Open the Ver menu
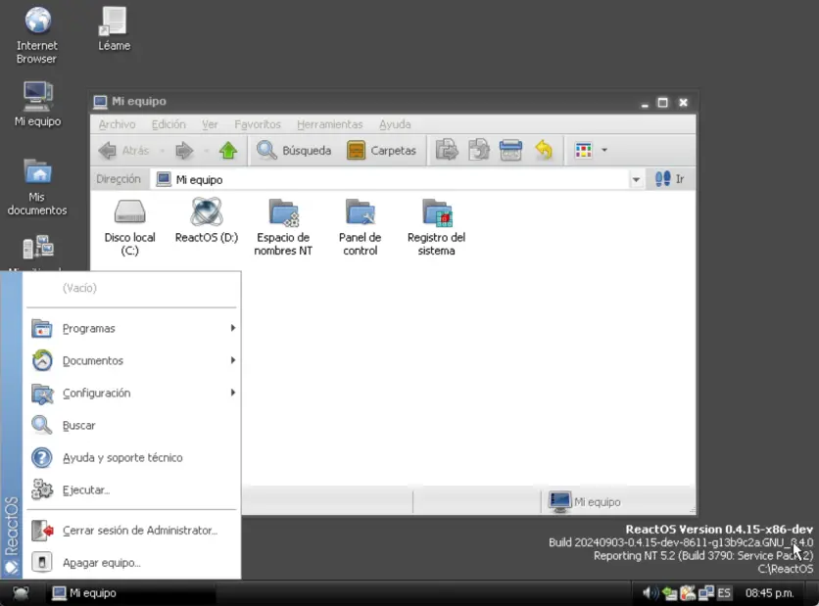This screenshot has height=606, width=819. tap(210, 124)
